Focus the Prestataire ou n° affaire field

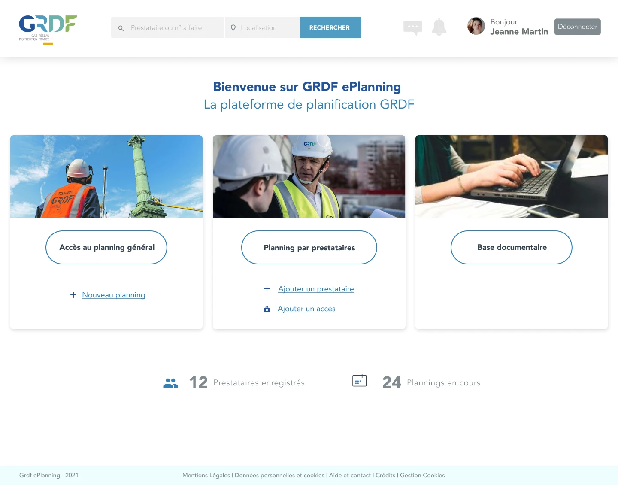(167, 27)
